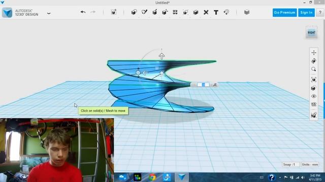Select the Measure tool (crossed rulers)
325x182 pixels.
pos(206,12)
